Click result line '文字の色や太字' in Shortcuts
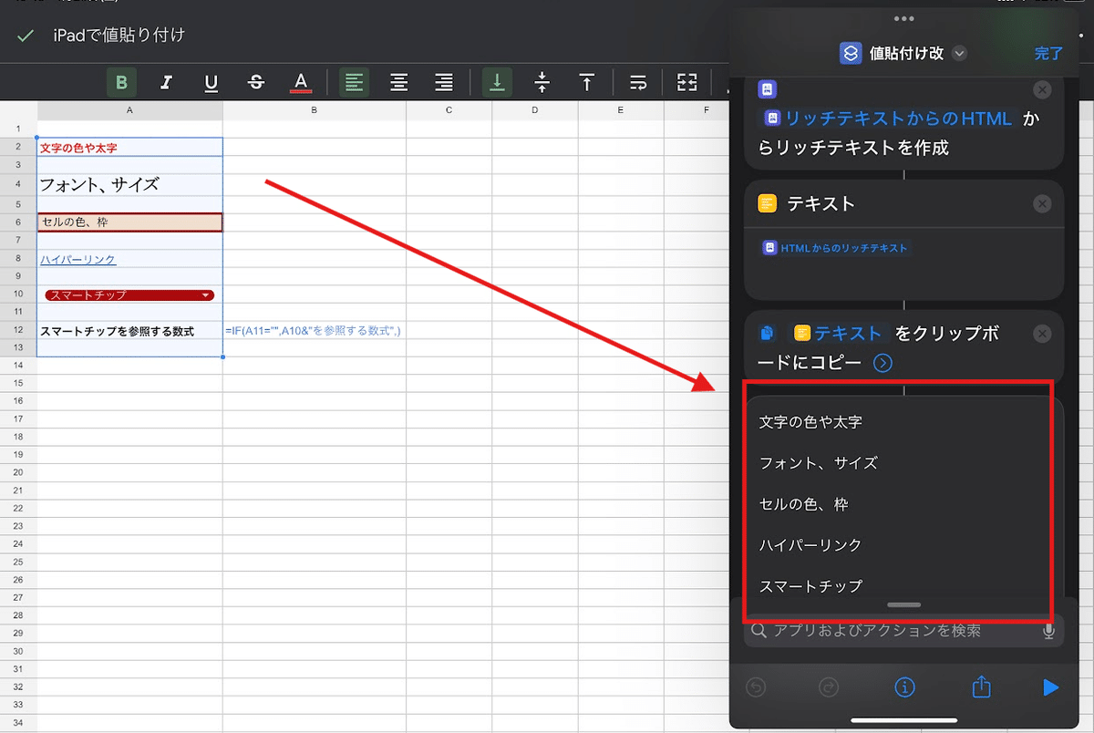Screen dimensions: 1094x733 tap(810, 422)
